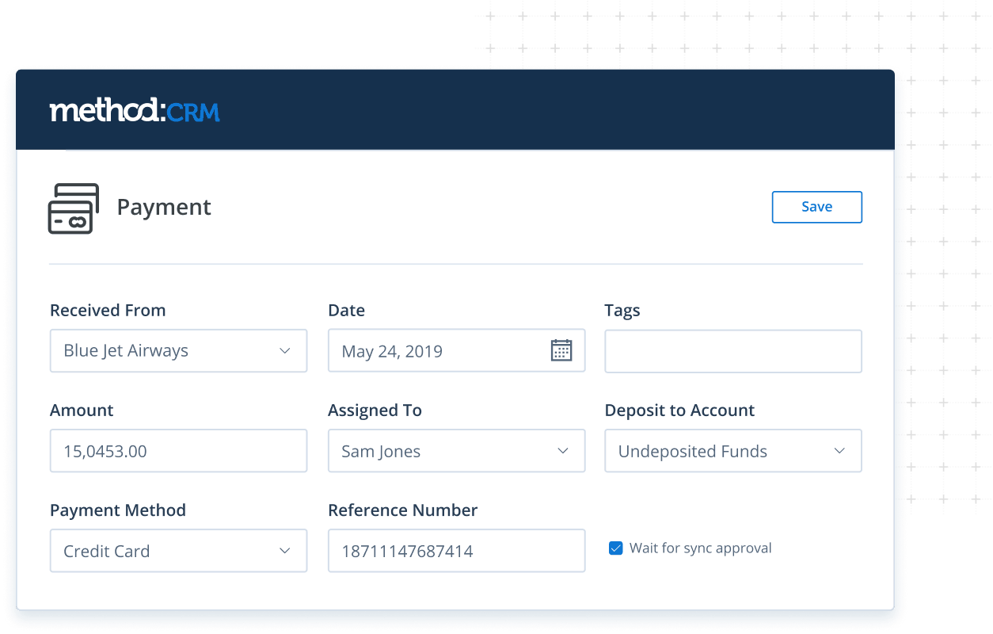Click the Method:CRM logo

point(135,111)
